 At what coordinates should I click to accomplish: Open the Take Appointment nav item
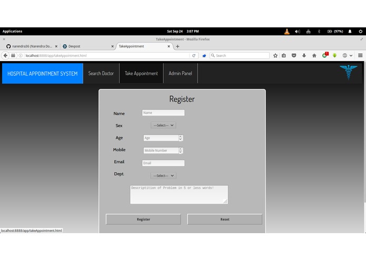(x=141, y=73)
